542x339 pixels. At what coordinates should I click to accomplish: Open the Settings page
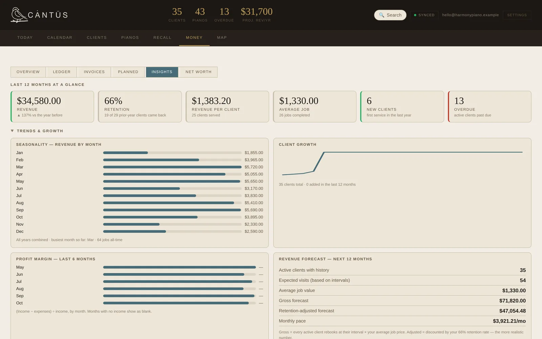tap(517, 15)
